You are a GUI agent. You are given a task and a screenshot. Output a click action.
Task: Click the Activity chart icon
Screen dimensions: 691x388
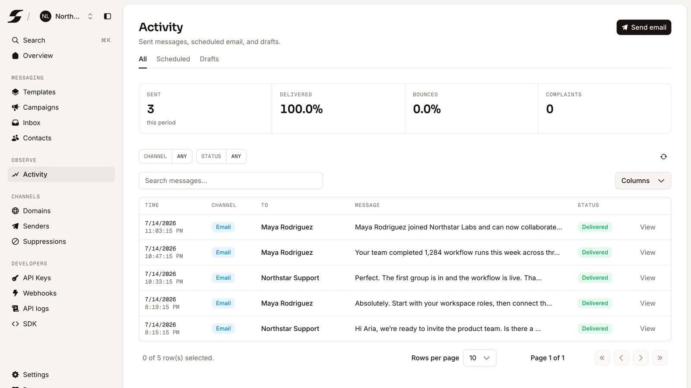click(15, 174)
